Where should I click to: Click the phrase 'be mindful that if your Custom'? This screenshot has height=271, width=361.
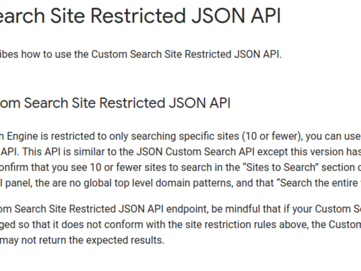279,209
